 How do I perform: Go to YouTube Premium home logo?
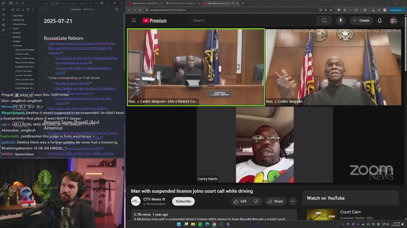pos(155,21)
